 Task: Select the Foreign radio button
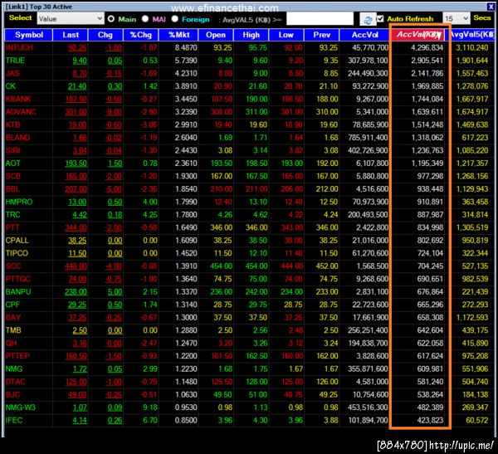pos(174,19)
